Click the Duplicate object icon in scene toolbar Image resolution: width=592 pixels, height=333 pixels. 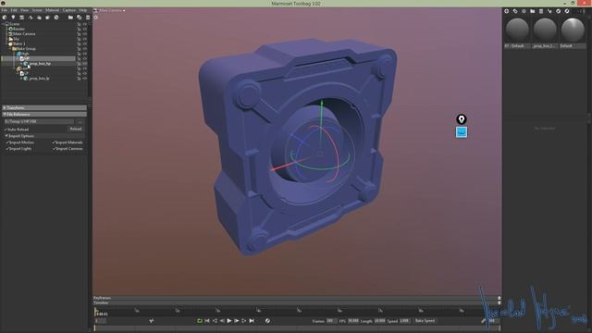click(79, 18)
